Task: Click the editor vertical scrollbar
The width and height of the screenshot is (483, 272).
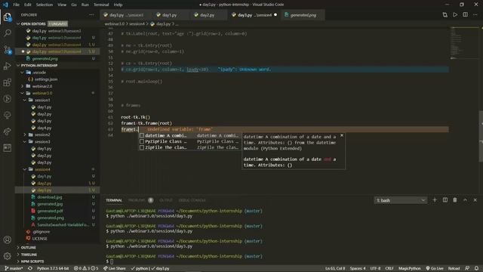Action: click(481, 136)
